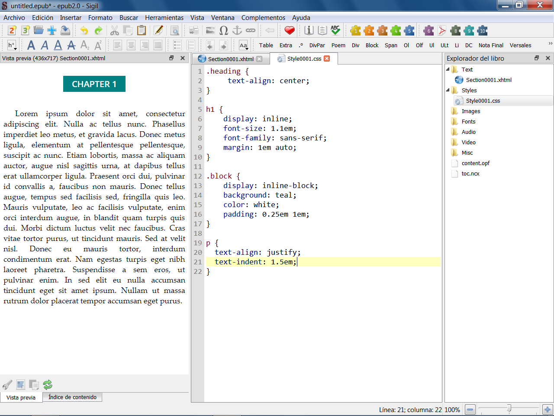Click the green refresh preview icon
The image size is (554, 416).
[x=48, y=384]
